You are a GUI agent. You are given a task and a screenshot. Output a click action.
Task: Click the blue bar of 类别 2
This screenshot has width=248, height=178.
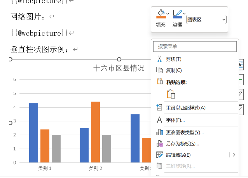(84, 145)
